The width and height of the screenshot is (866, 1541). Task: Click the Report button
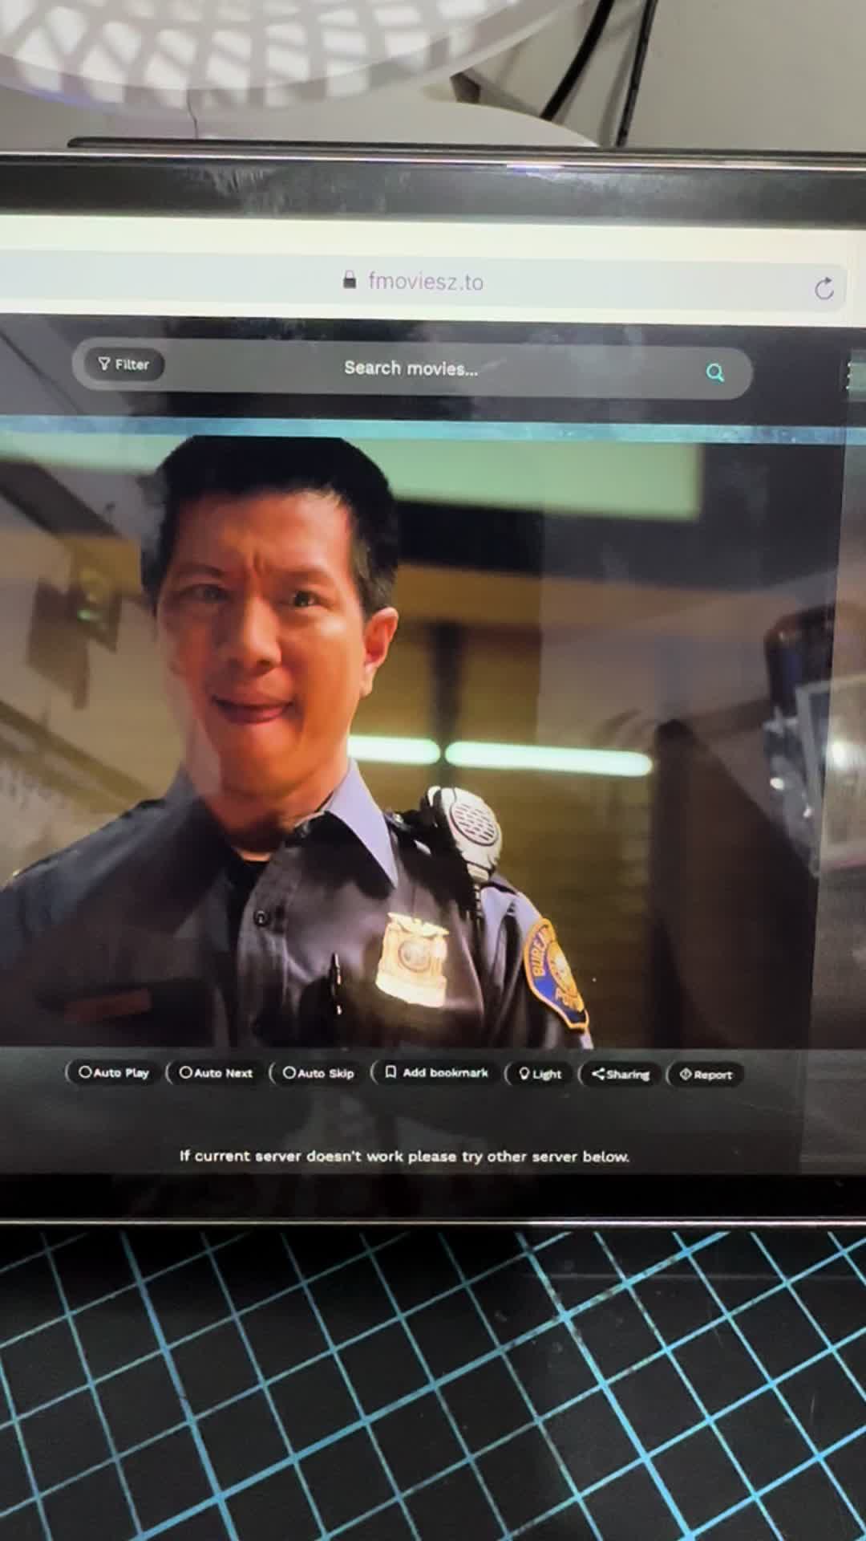pyautogui.click(x=706, y=1075)
